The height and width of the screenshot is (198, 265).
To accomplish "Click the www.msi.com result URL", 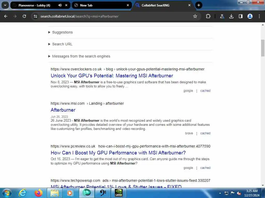I will (87, 103).
